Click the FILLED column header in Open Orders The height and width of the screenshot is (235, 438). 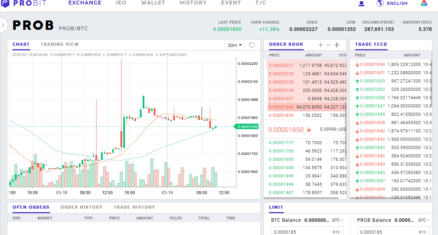coord(176,218)
